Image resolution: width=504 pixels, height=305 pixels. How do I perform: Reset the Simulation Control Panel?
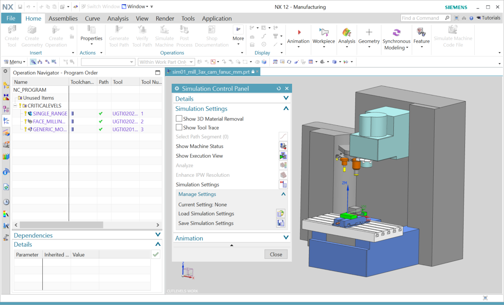(278, 88)
